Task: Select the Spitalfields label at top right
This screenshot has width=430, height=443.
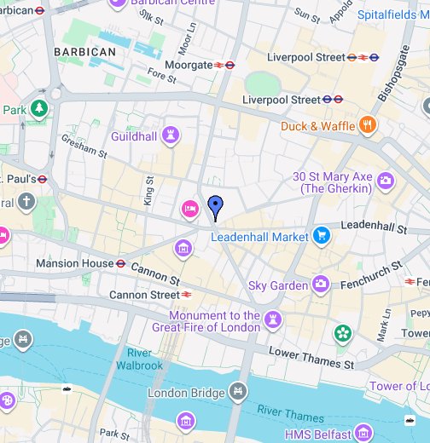Action: [x=393, y=14]
